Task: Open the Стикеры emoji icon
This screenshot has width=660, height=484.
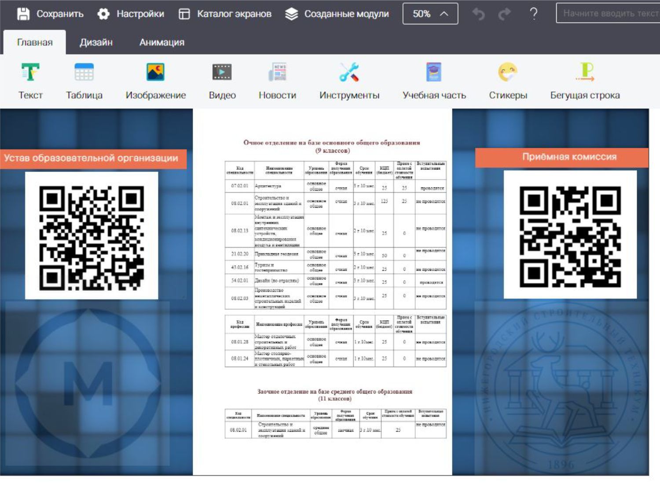Action: pos(508,72)
